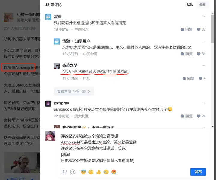Screen dimensions: 216x180
Task: Insert the thinking face emoji
Action: tap(91, 172)
